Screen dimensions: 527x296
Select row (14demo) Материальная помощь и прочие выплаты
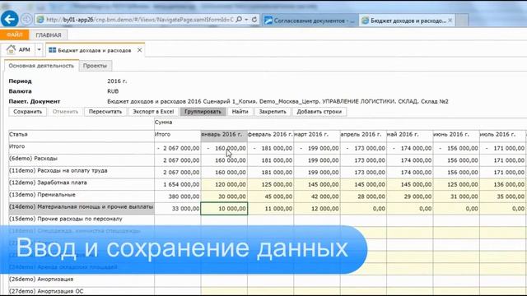click(x=82, y=208)
